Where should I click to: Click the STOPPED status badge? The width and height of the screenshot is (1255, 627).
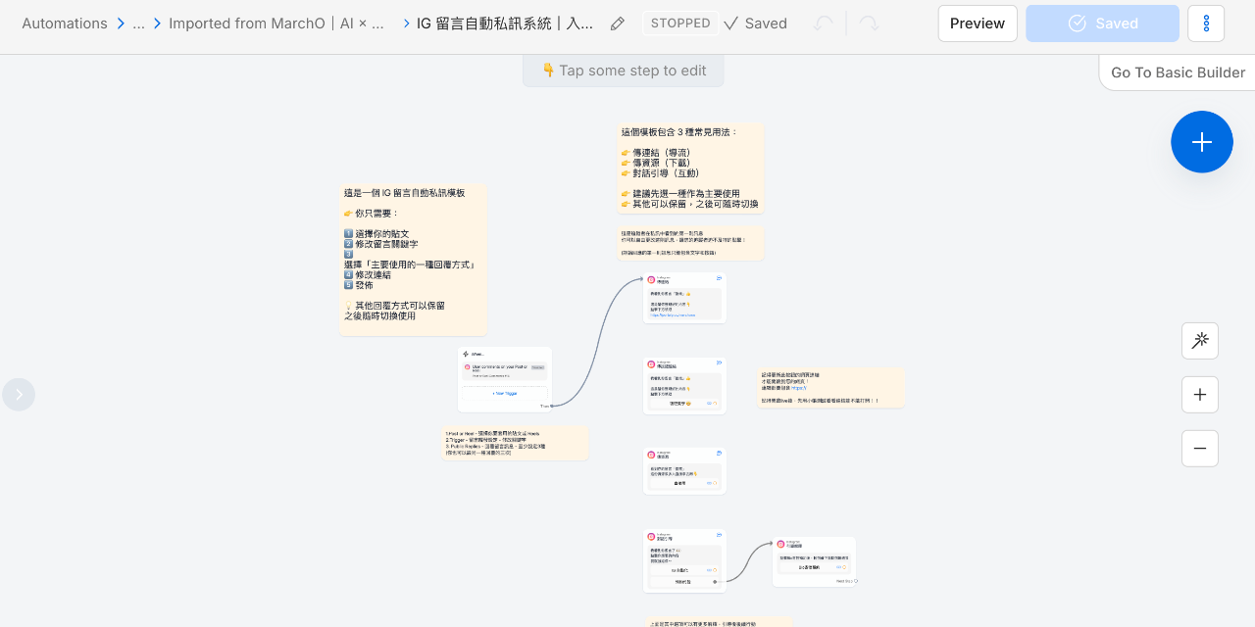click(680, 24)
